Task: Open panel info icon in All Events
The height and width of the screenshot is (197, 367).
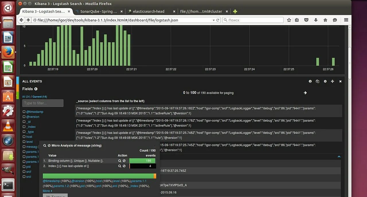Action: [x=310, y=81]
